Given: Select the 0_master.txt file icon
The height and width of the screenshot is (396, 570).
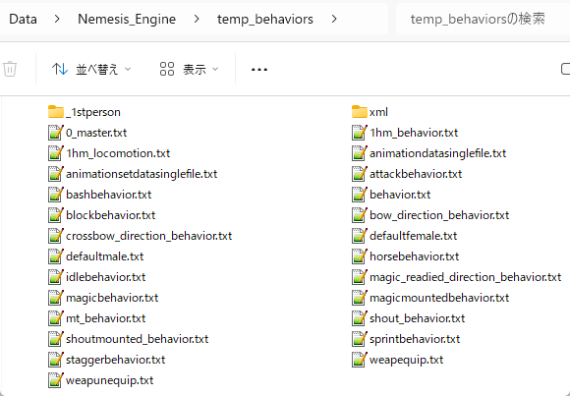Looking at the screenshot, I should pos(56,133).
